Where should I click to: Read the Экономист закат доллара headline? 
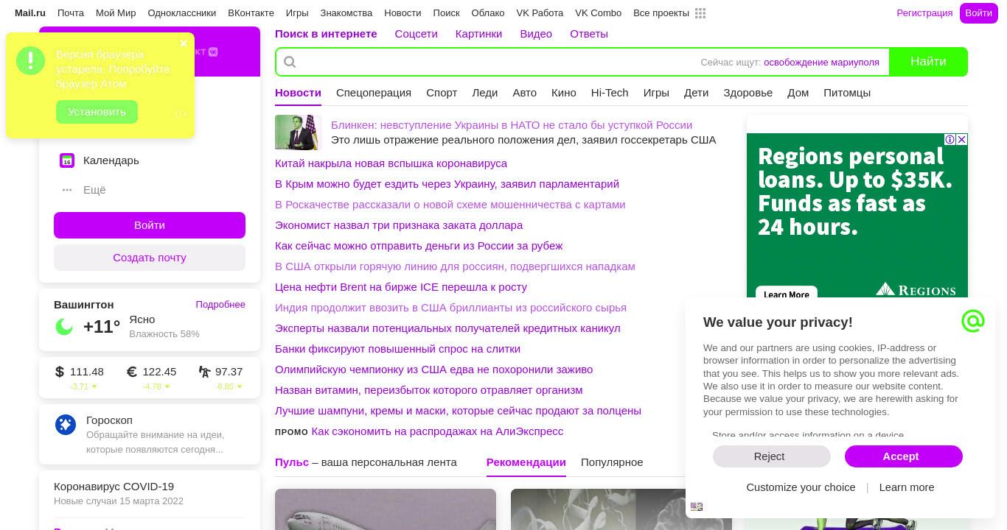tap(399, 225)
